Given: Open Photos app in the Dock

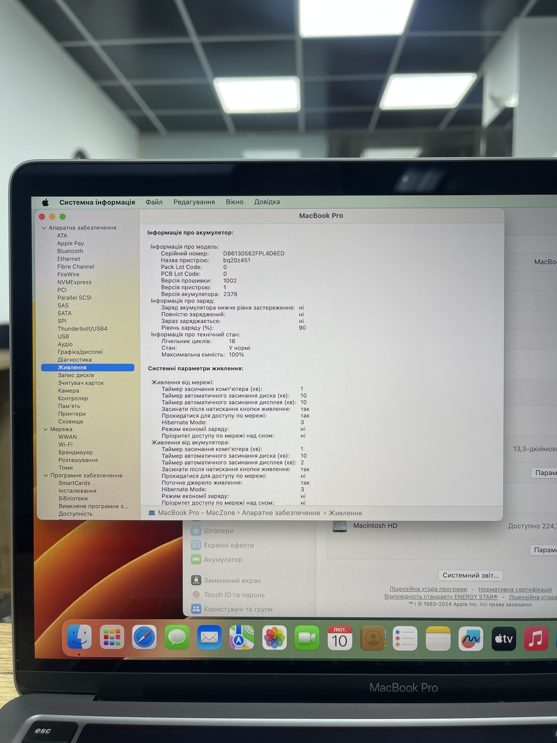Looking at the screenshot, I should [x=274, y=638].
